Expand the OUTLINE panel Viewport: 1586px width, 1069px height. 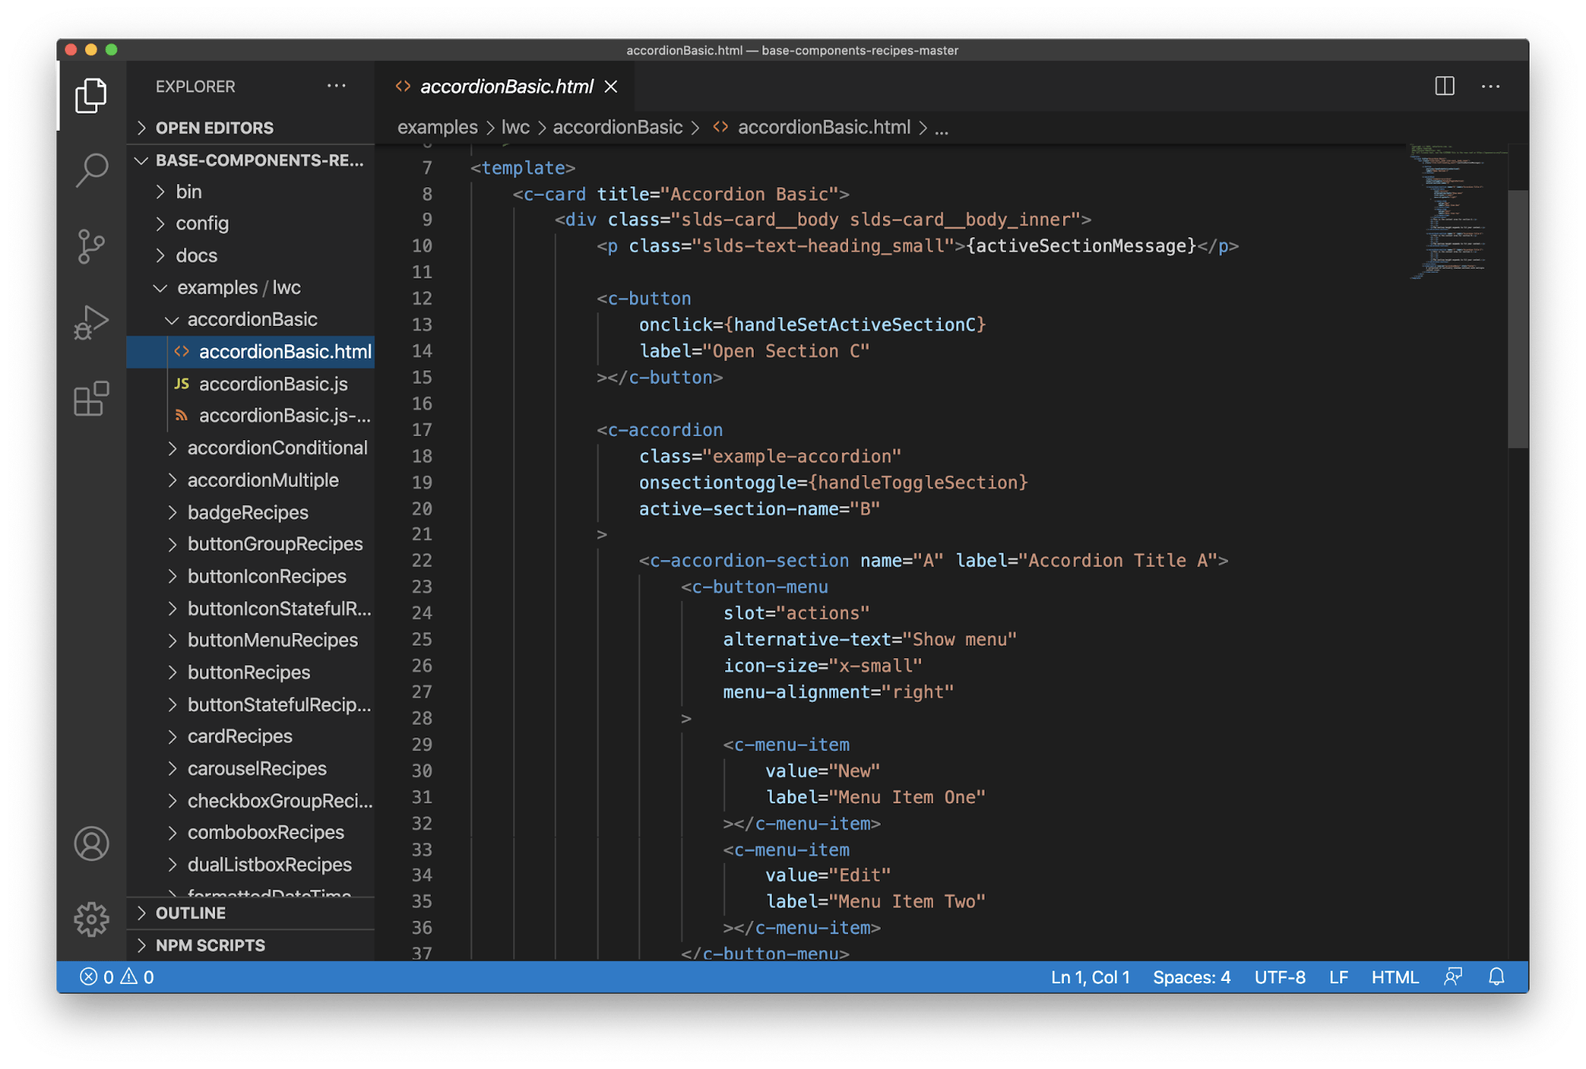click(190, 913)
